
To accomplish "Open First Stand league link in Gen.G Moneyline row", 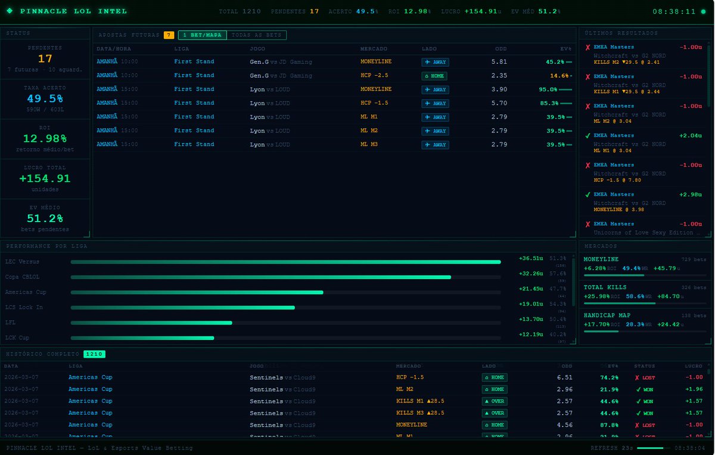I will (194, 61).
